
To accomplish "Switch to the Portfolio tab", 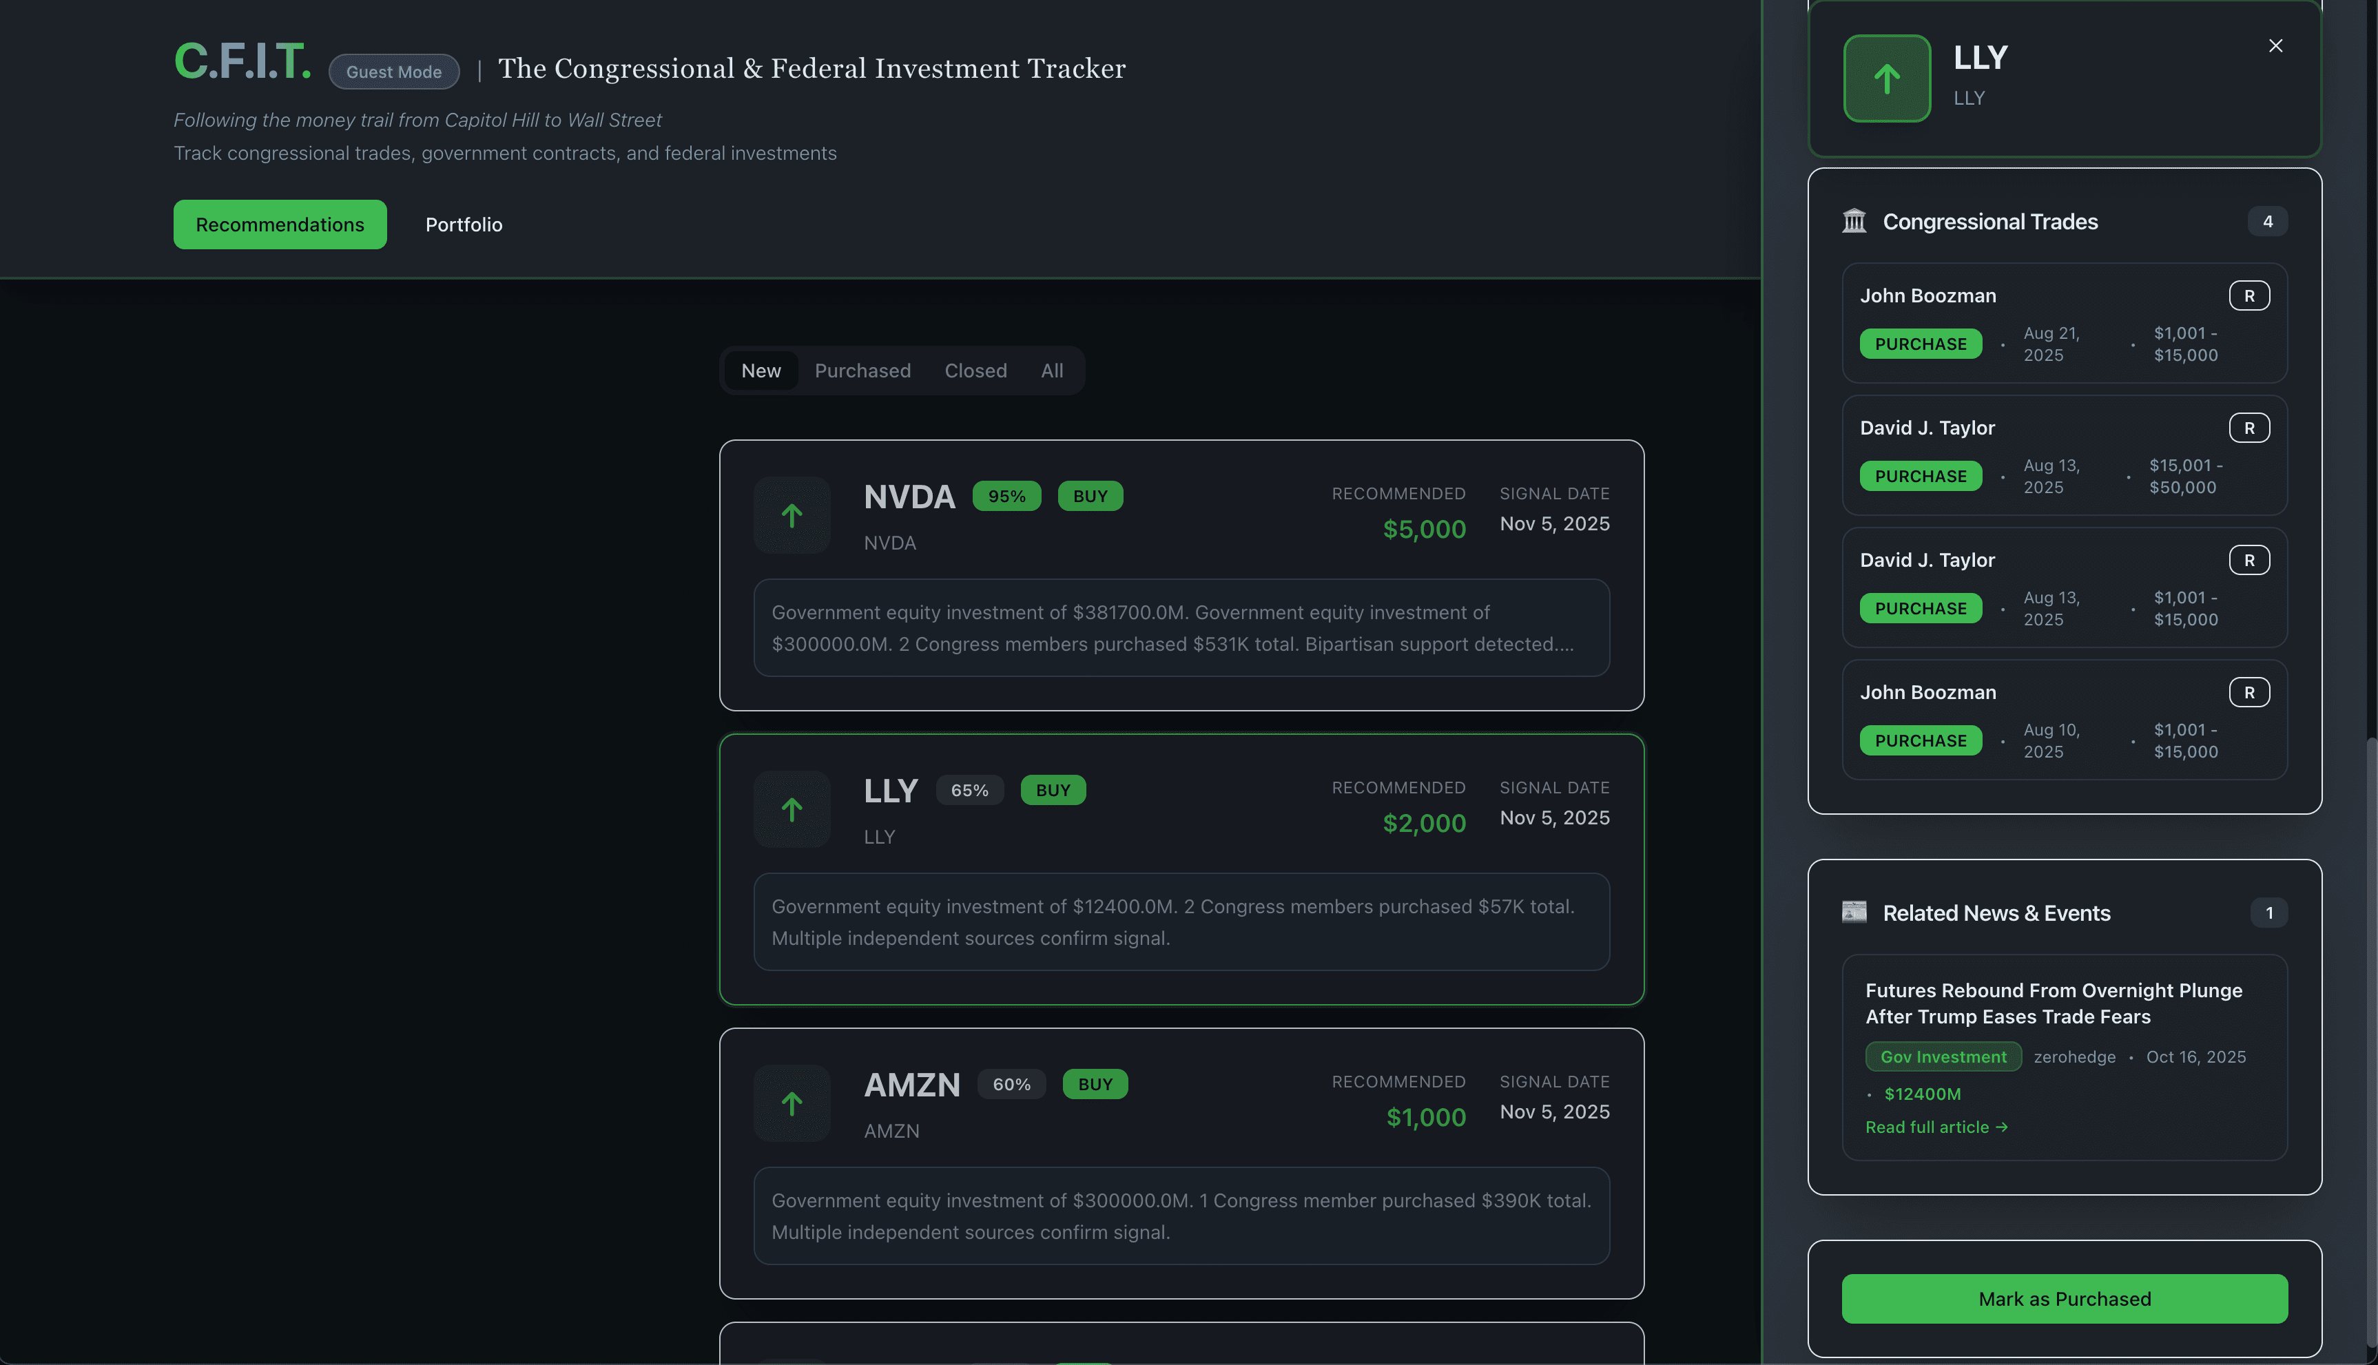I will pos(463,224).
